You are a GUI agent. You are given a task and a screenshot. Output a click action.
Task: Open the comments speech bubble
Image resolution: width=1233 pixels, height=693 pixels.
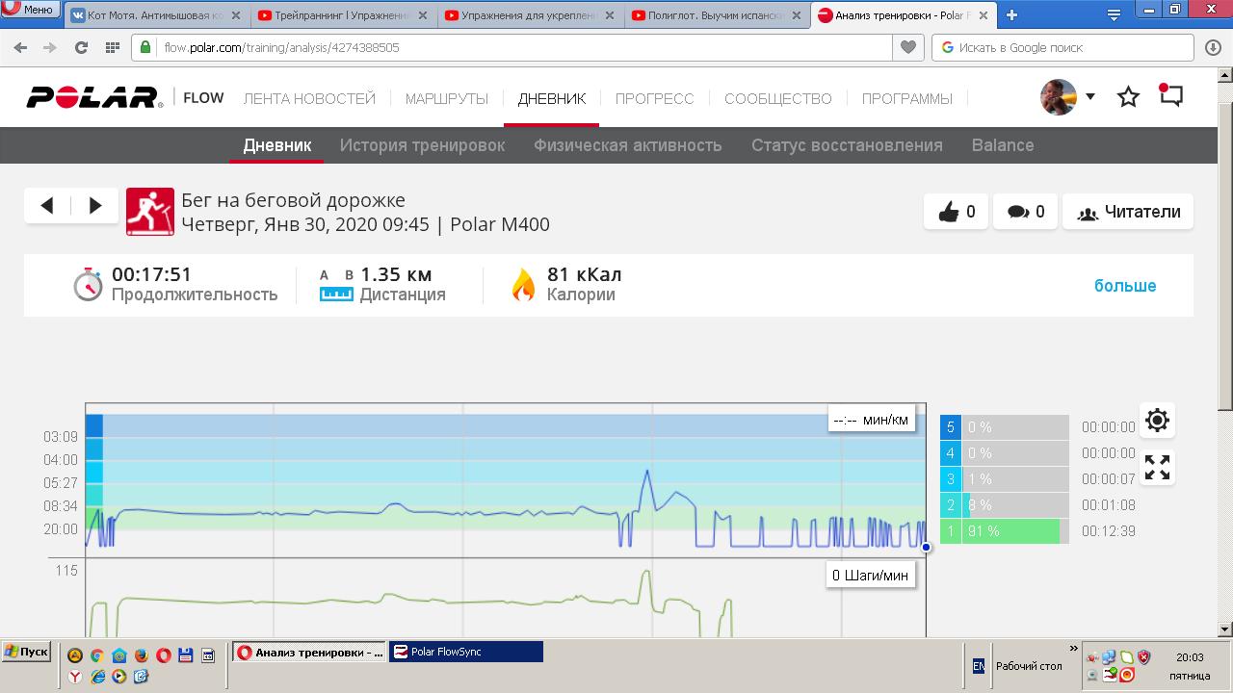coord(1026,212)
